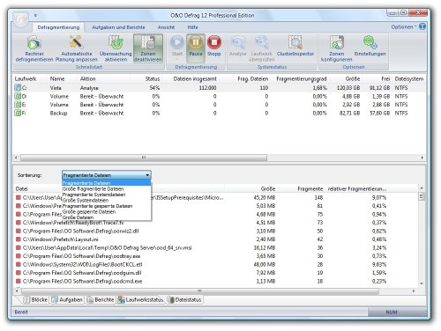
Task: Select oodcmd.exe file row
Action: [201, 281]
